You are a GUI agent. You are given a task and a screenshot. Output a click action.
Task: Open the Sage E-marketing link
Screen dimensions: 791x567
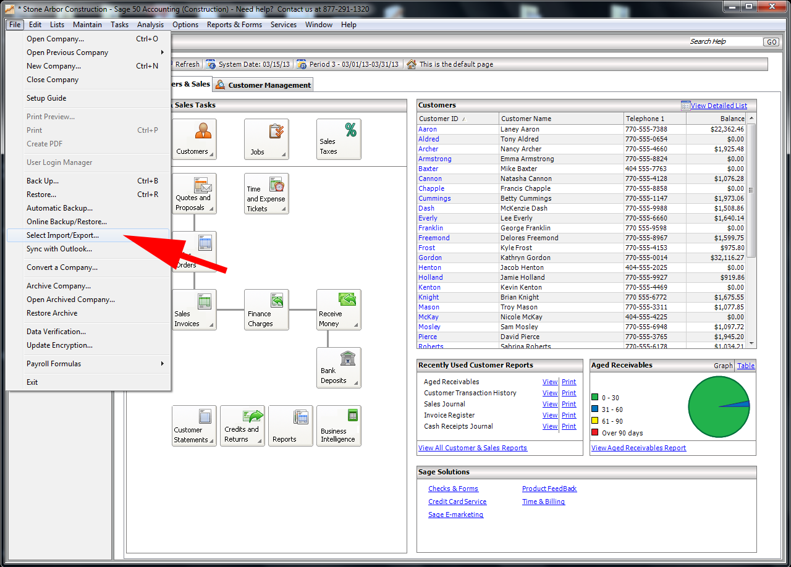point(455,514)
